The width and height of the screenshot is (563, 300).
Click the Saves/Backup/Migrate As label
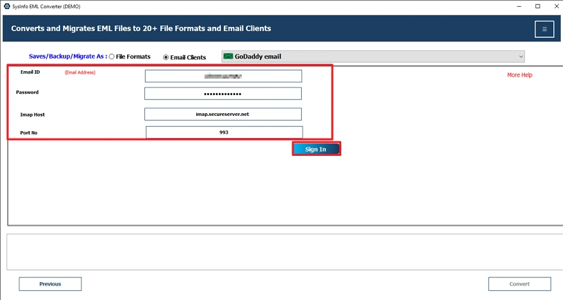(68, 57)
